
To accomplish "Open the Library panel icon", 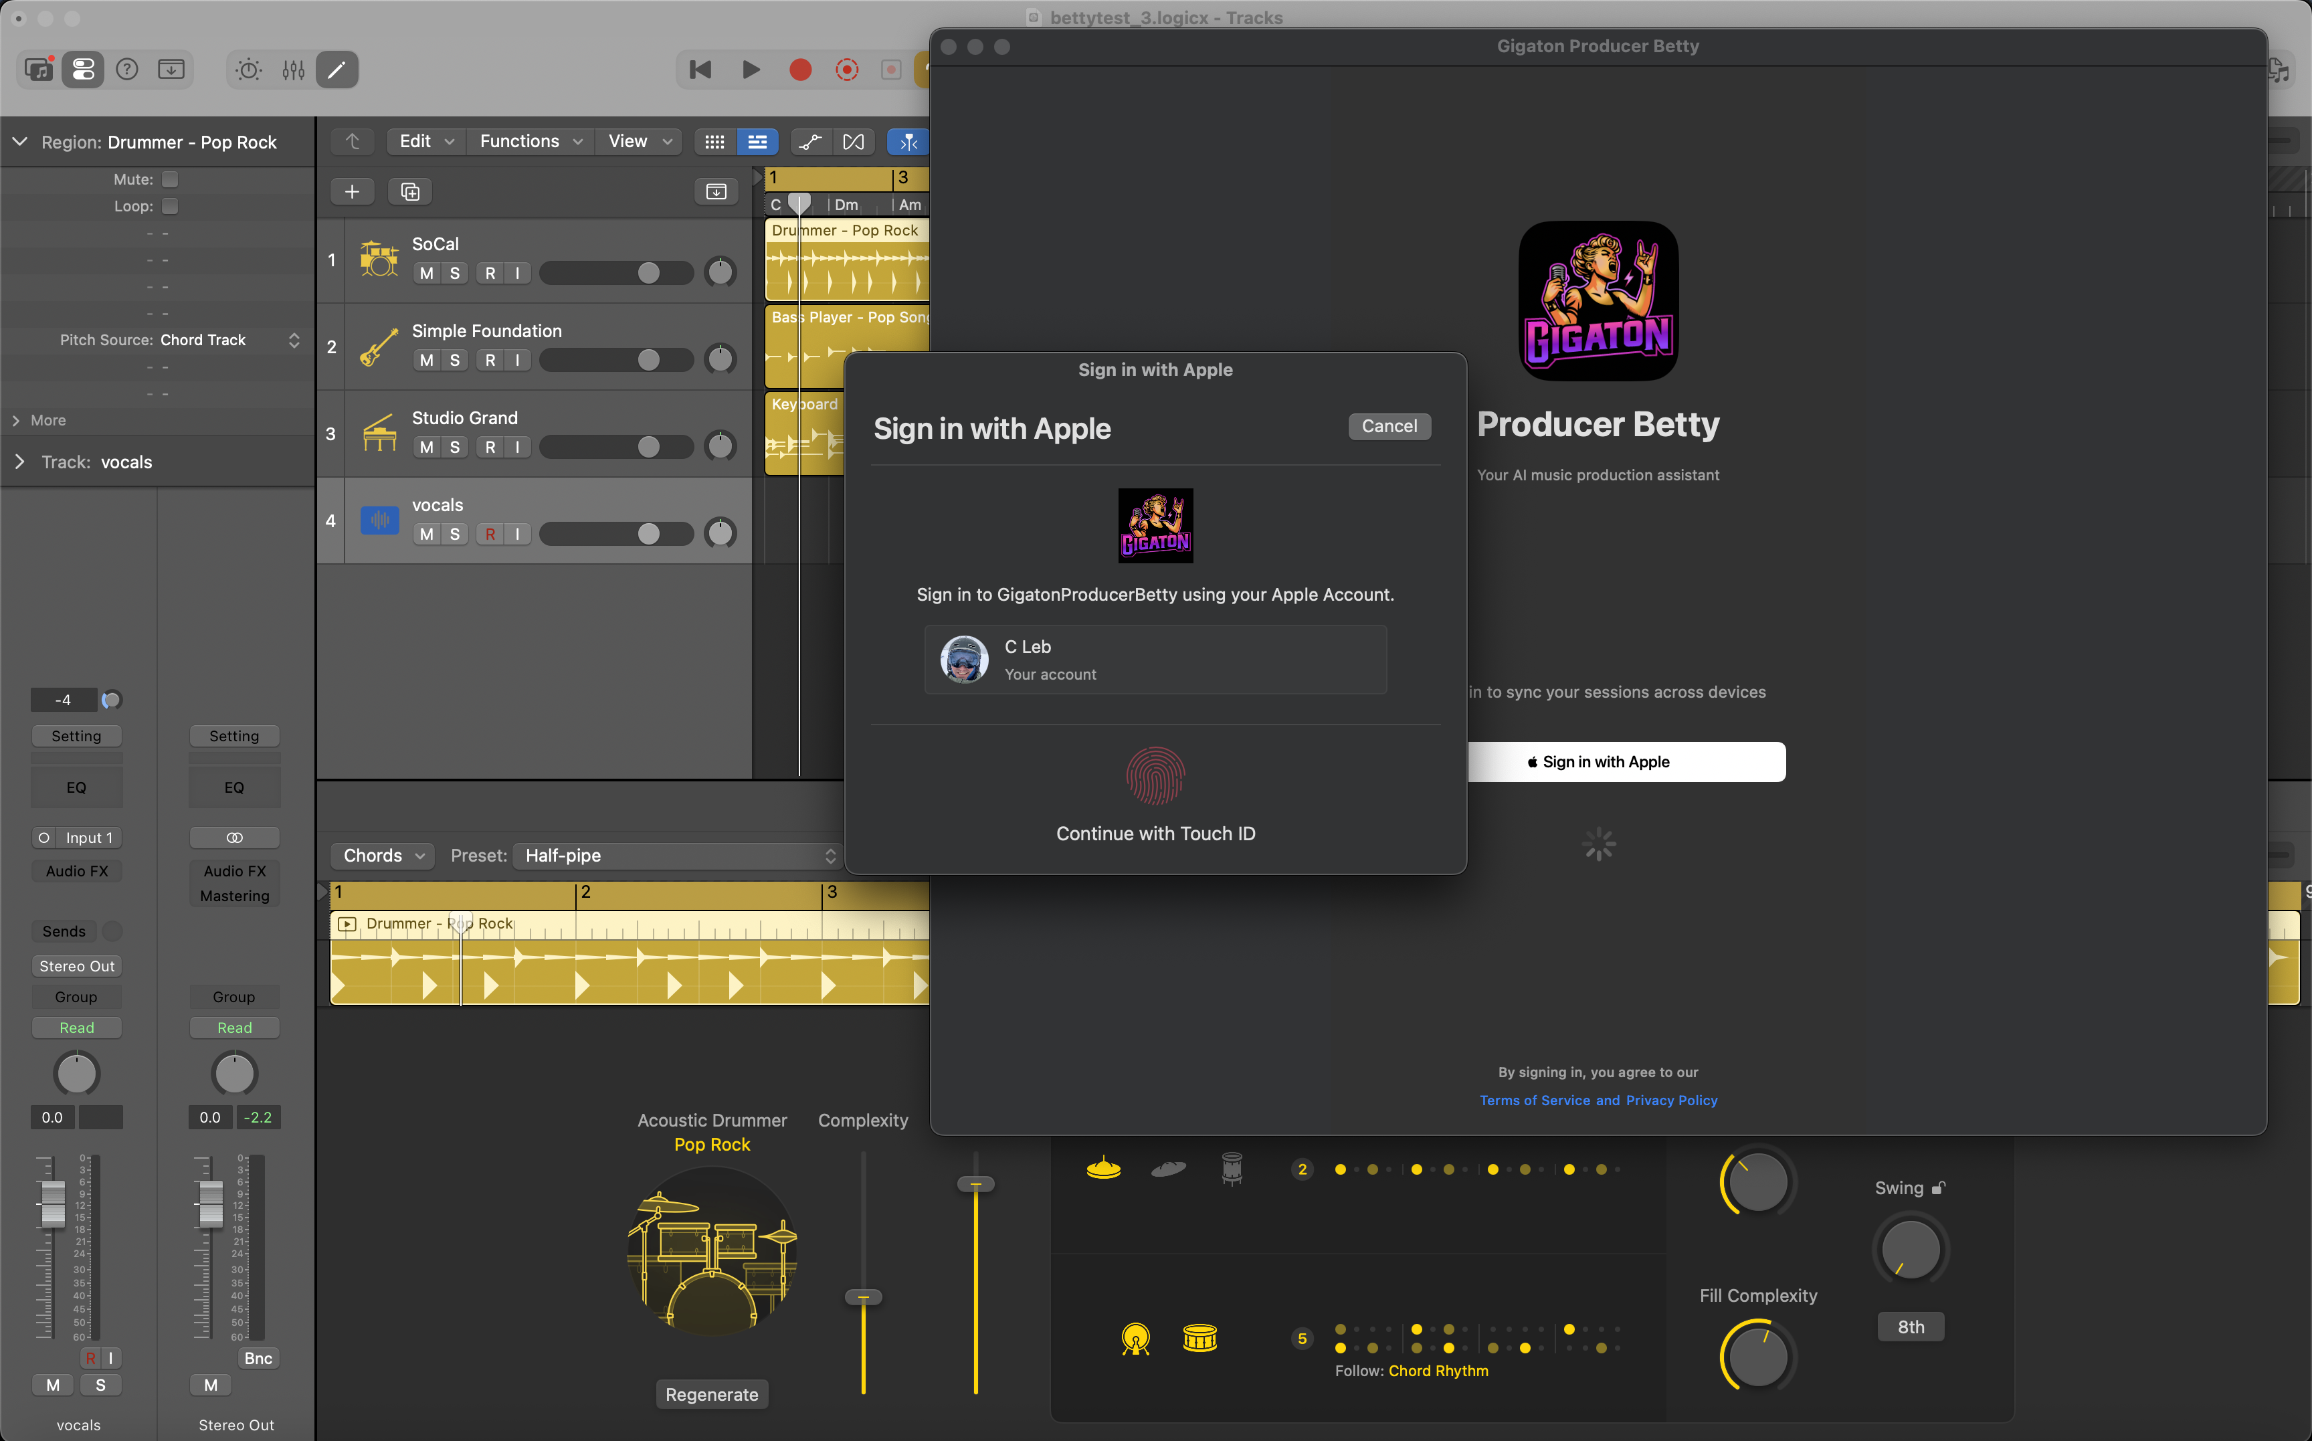I will [37, 69].
